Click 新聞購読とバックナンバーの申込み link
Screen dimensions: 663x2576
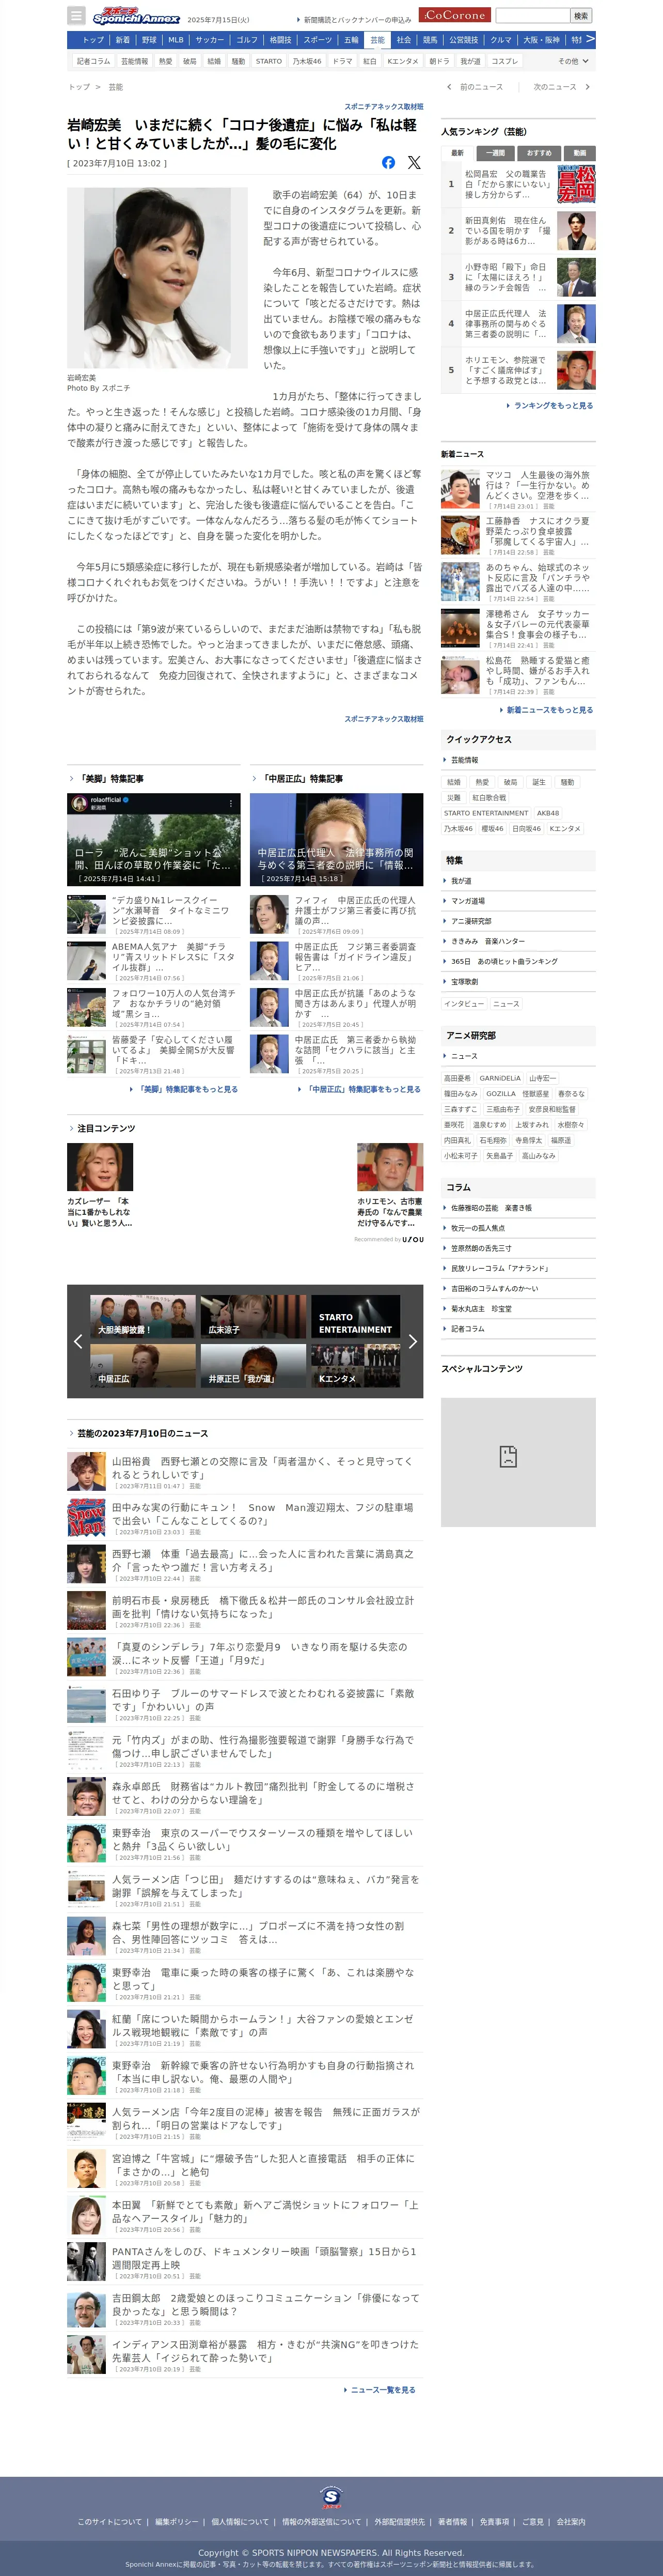[356, 19]
